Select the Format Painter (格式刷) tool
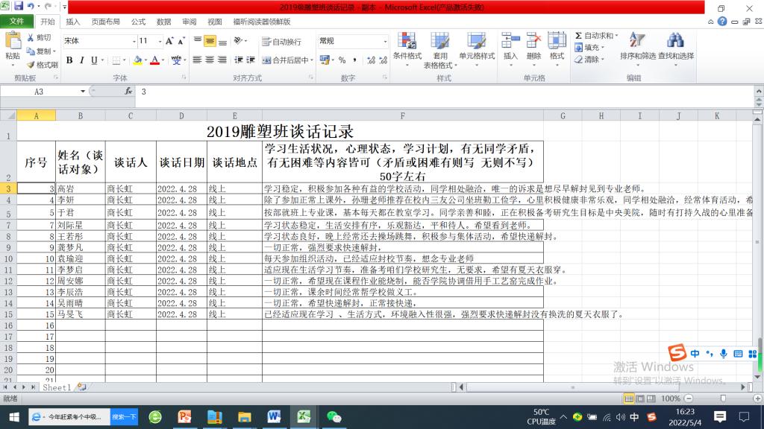 [x=42, y=65]
